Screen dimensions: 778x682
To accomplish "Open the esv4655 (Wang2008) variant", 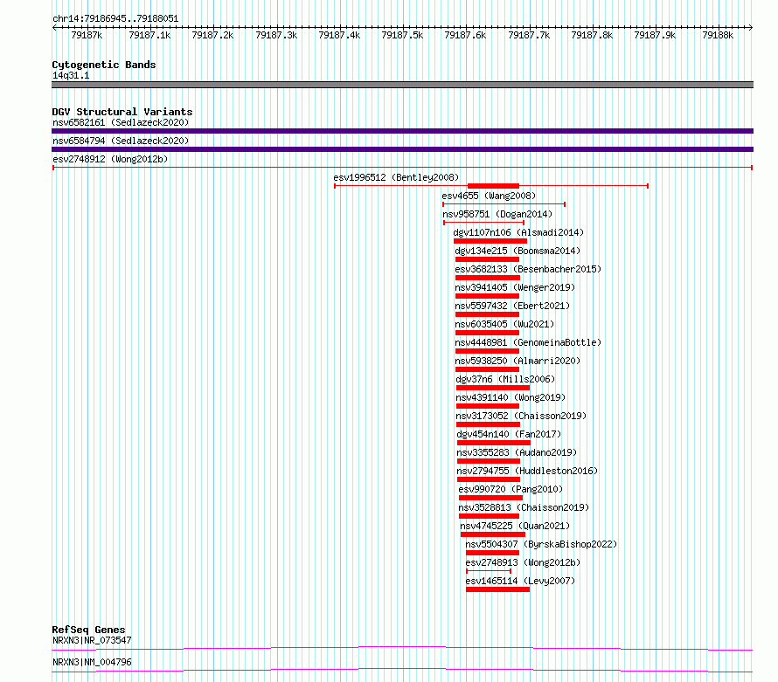I will point(489,196).
